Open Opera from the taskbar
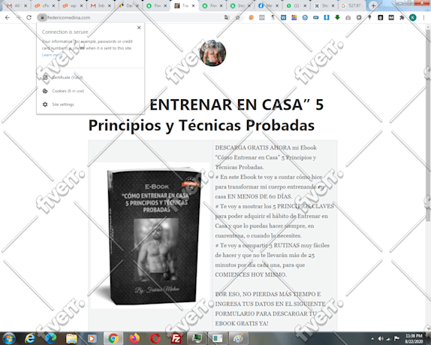 155,338
